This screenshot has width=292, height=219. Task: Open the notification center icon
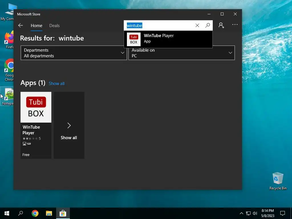283,213
